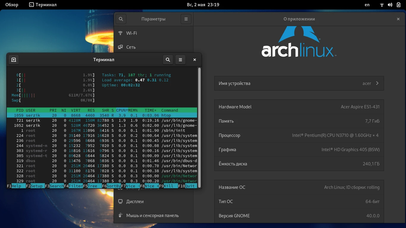The height and width of the screenshot is (228, 406).
Task: Expand the Имя устройства row chevron
Action: point(377,83)
